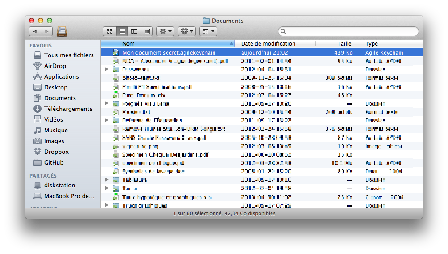Click the stacked drawer icon in toolbar
This screenshot has width=448, height=254.
[62, 31]
